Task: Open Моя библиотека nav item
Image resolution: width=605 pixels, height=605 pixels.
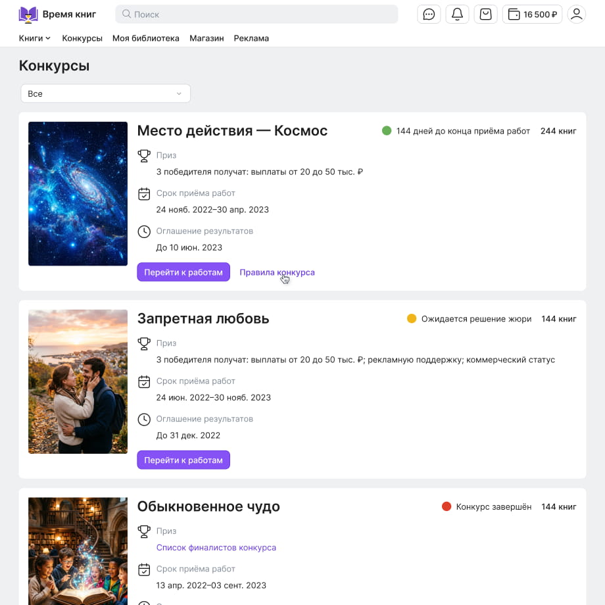Action: click(146, 38)
